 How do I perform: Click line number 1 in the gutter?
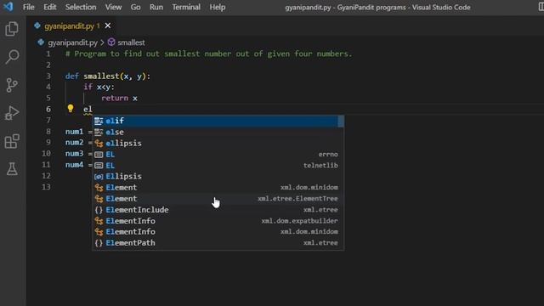48,54
